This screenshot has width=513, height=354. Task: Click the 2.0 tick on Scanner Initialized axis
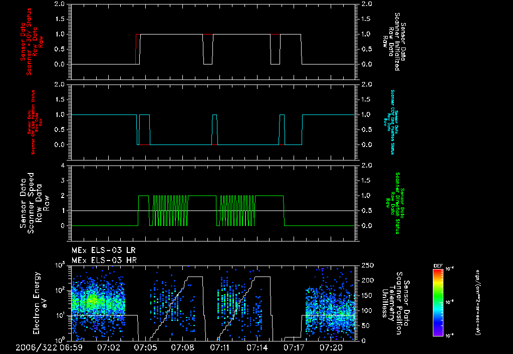(367, 4)
